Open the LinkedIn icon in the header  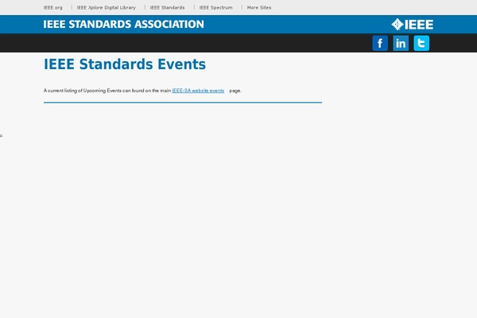tap(401, 43)
